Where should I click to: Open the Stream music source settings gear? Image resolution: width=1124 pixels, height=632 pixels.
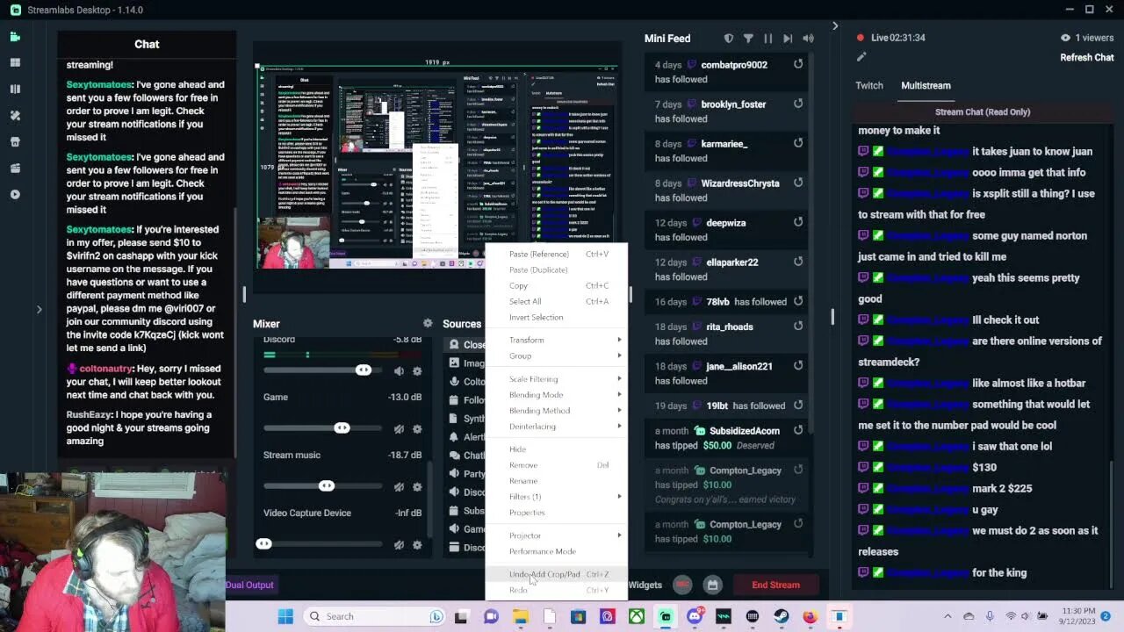click(417, 487)
